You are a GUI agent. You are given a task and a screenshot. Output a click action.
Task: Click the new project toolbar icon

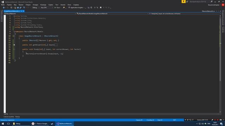[11, 8]
